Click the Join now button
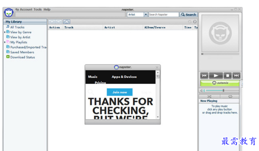Viewport: 259px width, 151px height. [x=119, y=92]
